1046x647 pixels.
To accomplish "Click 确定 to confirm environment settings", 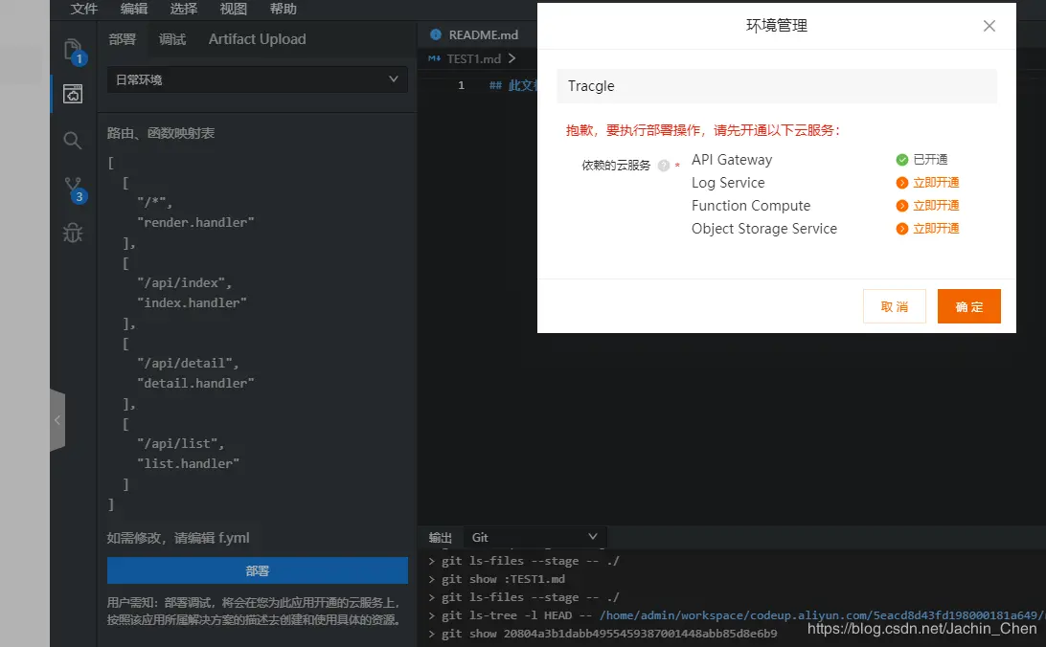I will click(x=968, y=306).
